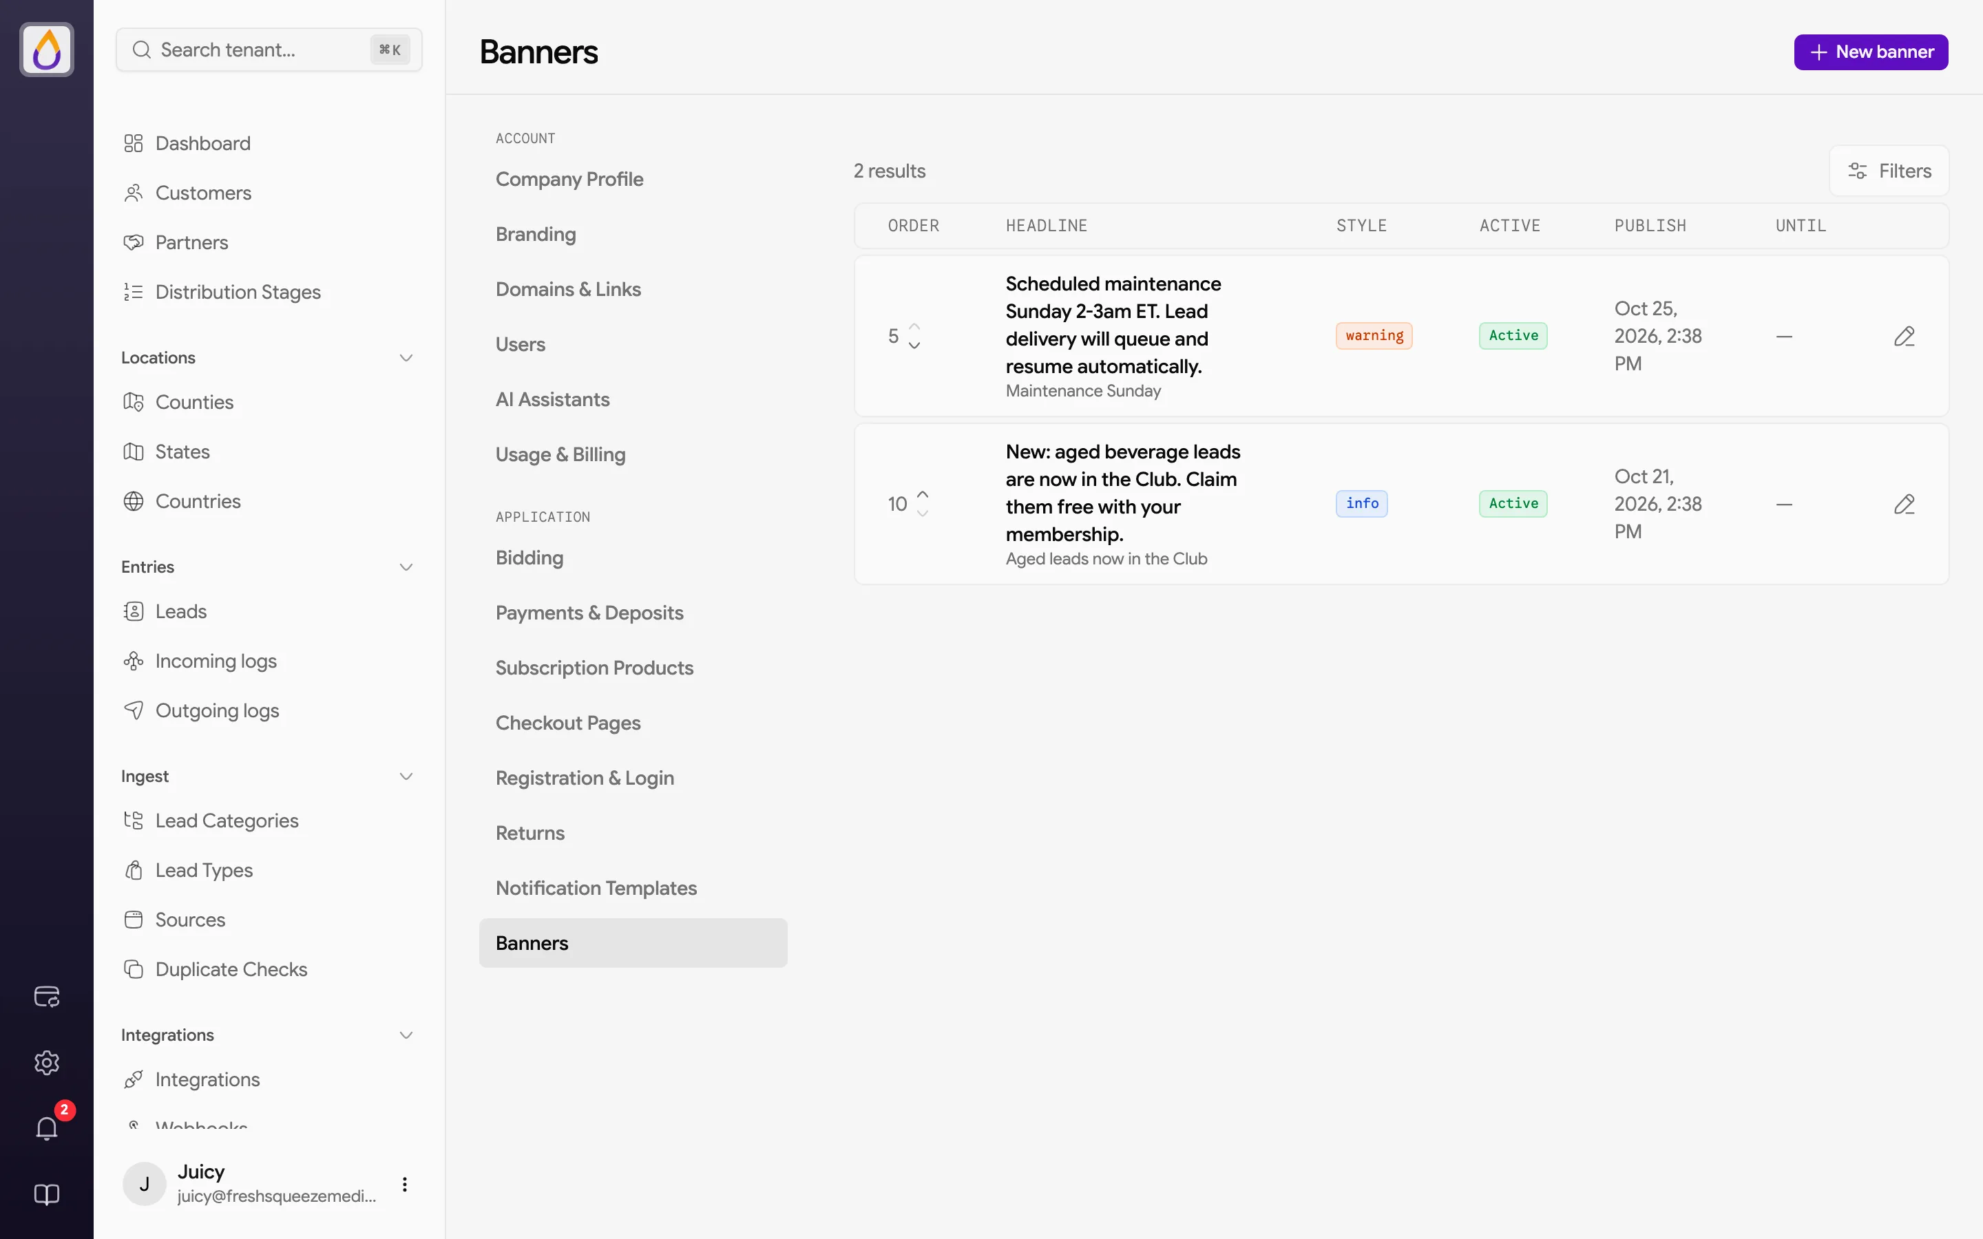Open Duplicate Checks page
Image resolution: width=1983 pixels, height=1239 pixels.
(x=231, y=969)
